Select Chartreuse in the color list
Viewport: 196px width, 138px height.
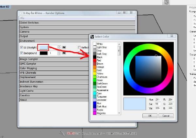coord(102,77)
